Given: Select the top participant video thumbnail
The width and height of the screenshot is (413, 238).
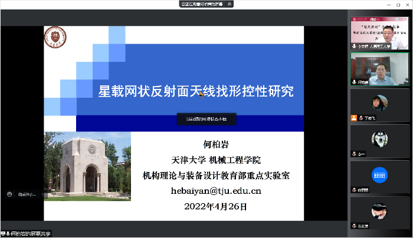Looking at the screenshot, I should tap(380, 34).
